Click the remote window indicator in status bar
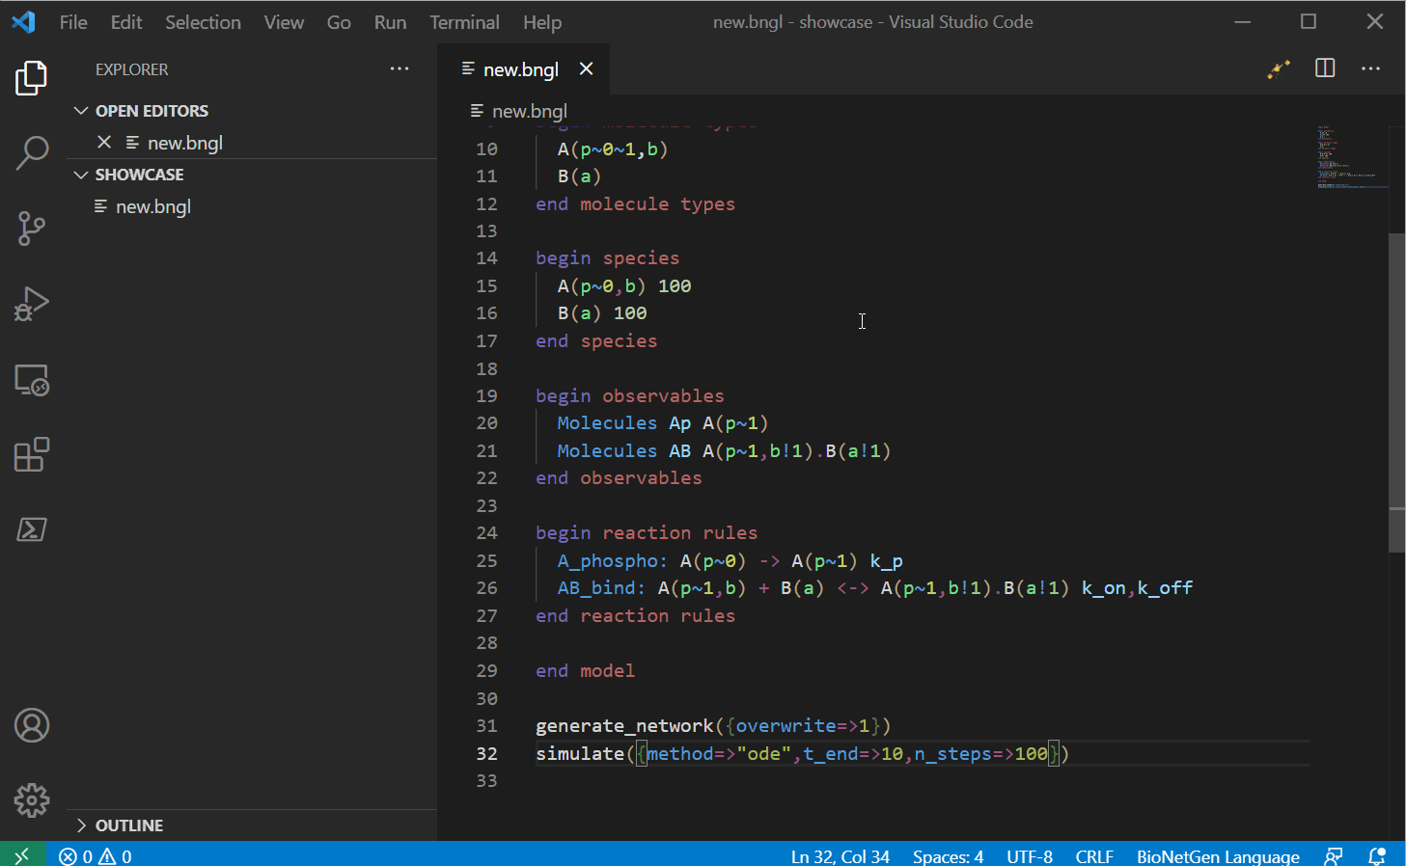1406x866 pixels. click(x=22, y=854)
